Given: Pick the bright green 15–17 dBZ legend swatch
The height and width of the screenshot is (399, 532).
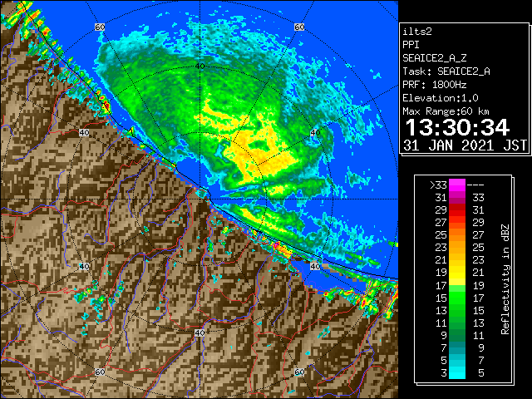Looking at the screenshot, I should point(457,298).
